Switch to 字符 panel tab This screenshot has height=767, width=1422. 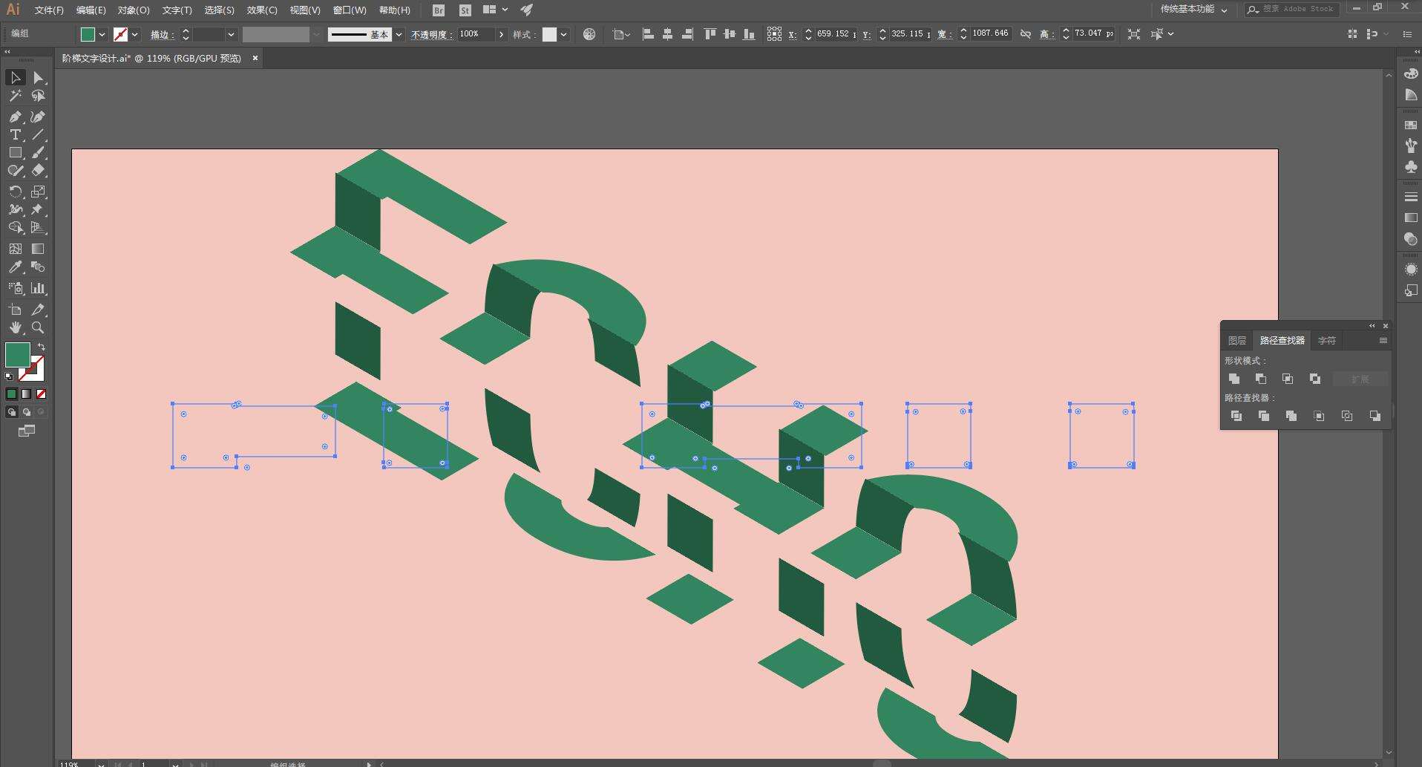[x=1327, y=340]
